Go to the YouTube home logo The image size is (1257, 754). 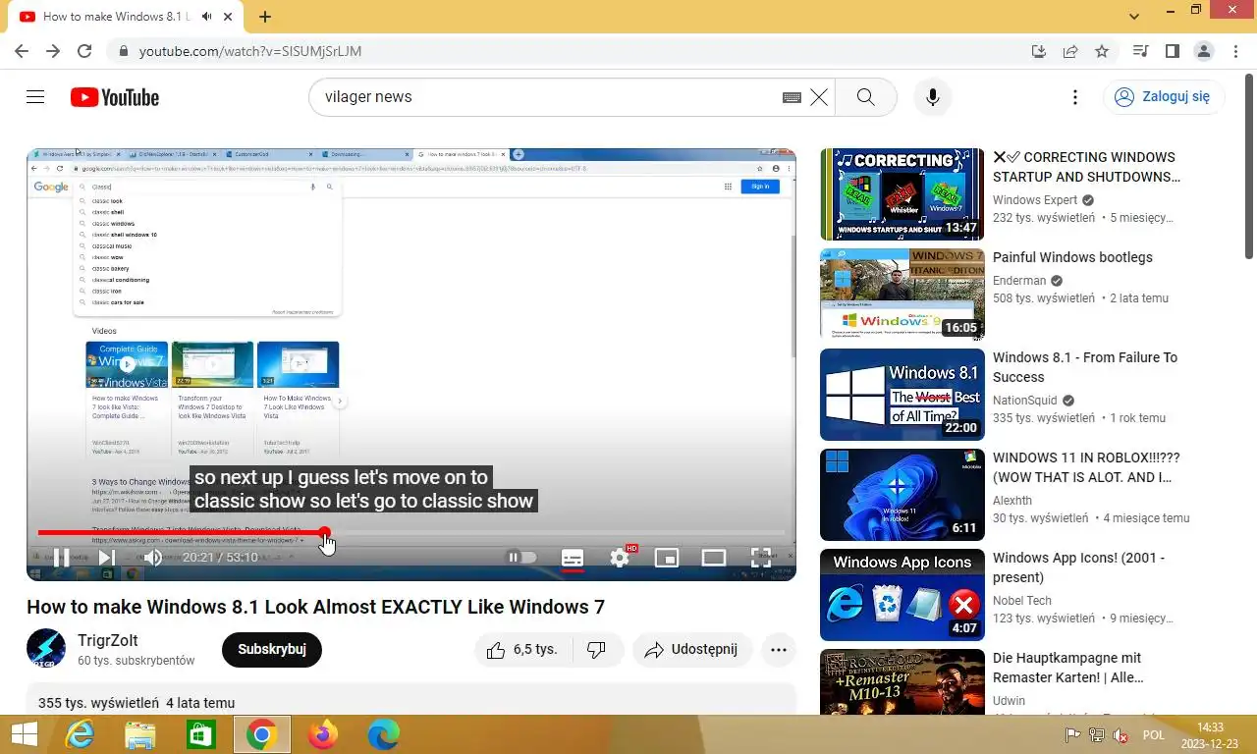pos(115,97)
